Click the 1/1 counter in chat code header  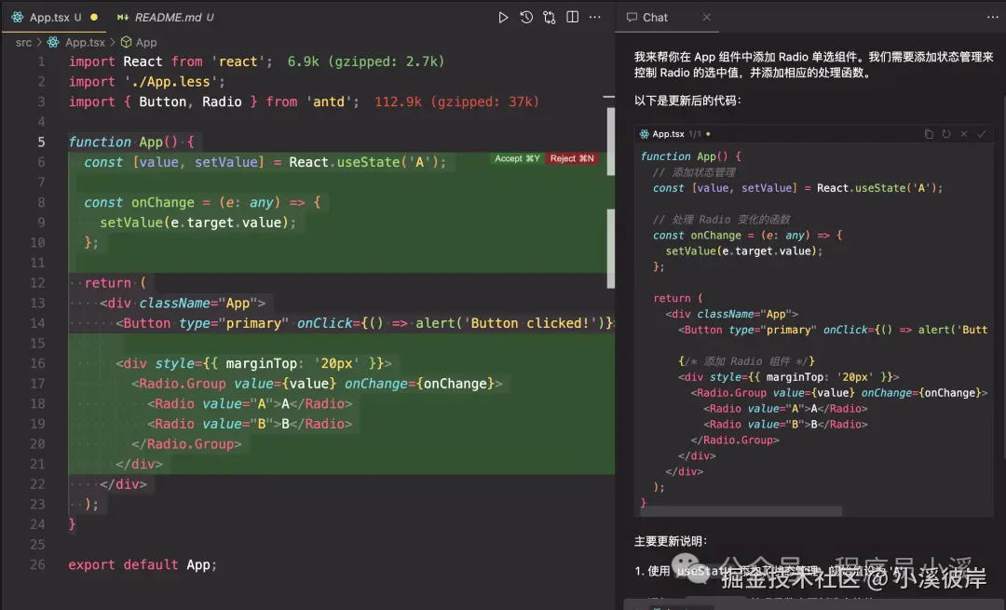695,134
